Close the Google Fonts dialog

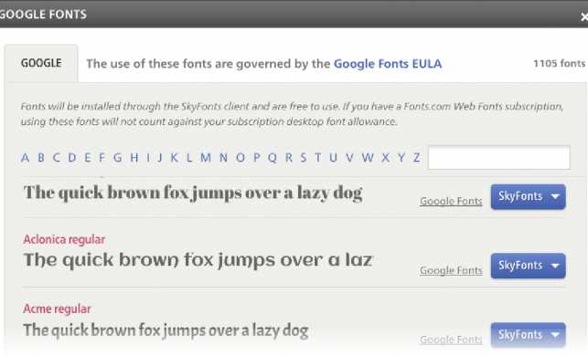pos(583,16)
